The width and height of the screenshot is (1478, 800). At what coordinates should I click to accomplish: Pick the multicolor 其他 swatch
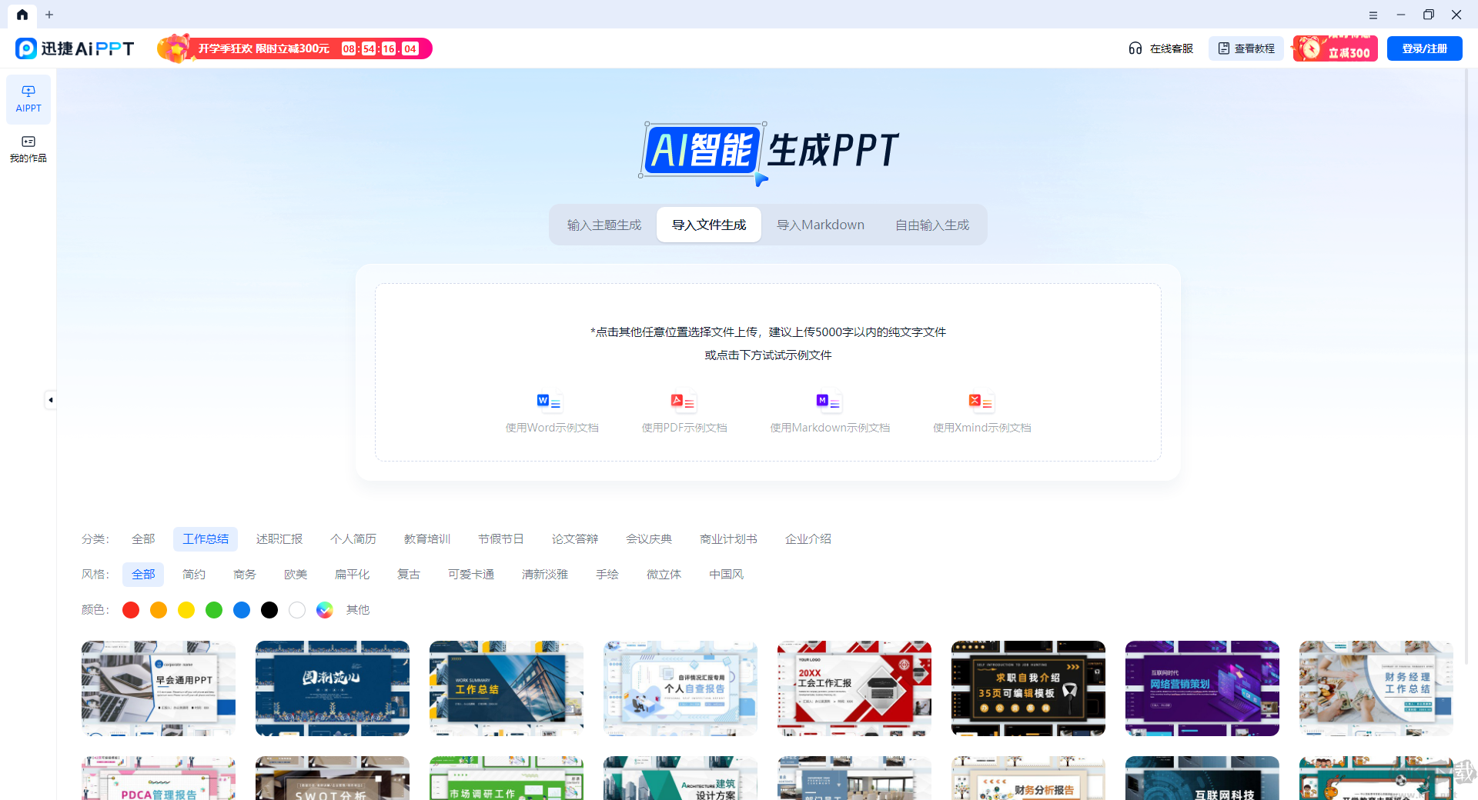click(x=325, y=610)
